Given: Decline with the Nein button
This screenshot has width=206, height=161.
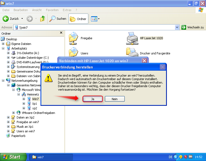Looking at the screenshot, I should click(x=115, y=99).
